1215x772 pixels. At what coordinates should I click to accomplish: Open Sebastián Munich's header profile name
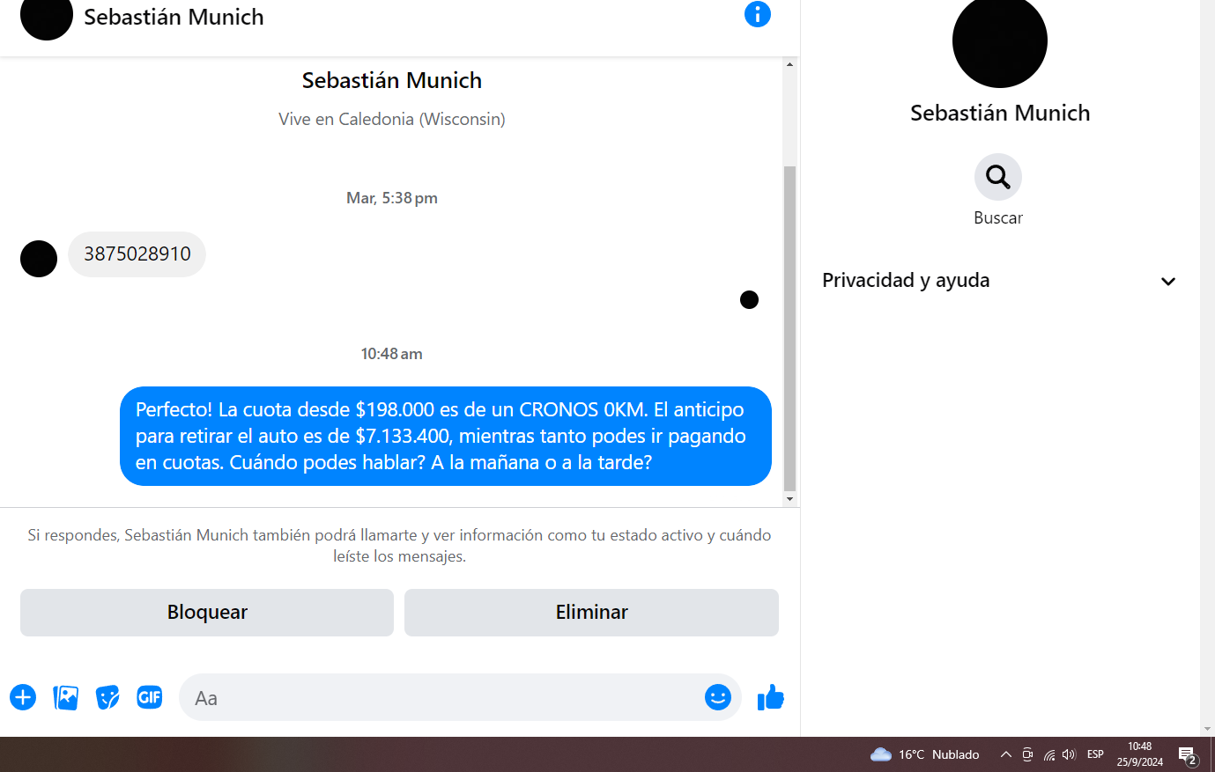[174, 17]
